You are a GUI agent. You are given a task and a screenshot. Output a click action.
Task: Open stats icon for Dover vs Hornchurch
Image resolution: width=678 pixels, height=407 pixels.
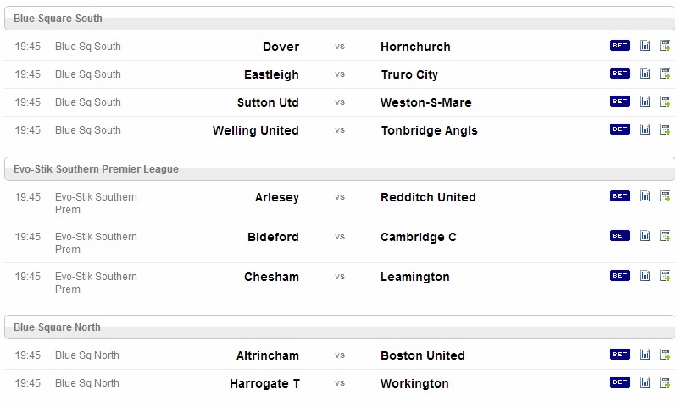click(x=645, y=46)
